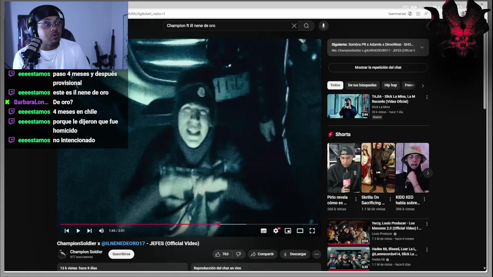This screenshot has height=277, width=493.
Task: Mute the video volume
Action: click(x=101, y=231)
